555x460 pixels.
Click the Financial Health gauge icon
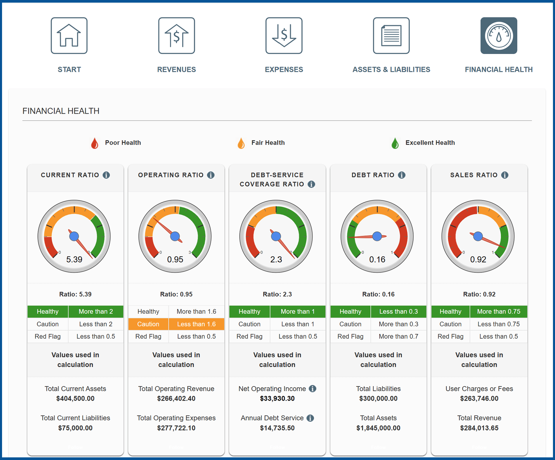tap(499, 36)
